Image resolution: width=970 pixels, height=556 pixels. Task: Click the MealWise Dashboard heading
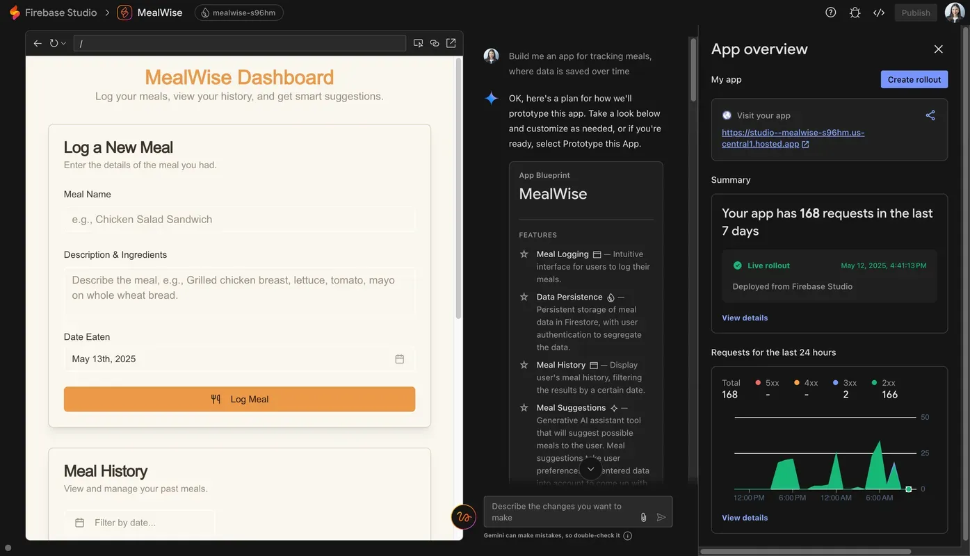point(239,77)
